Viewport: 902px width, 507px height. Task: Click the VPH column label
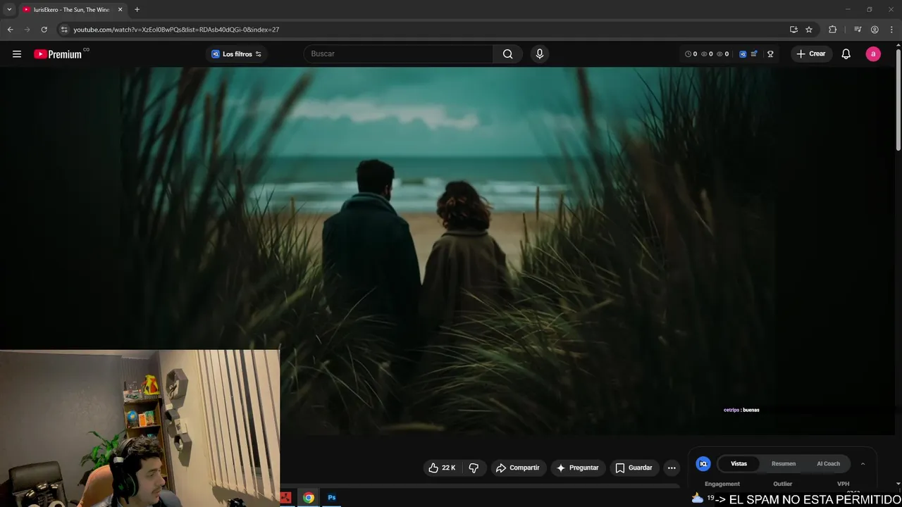tap(844, 484)
